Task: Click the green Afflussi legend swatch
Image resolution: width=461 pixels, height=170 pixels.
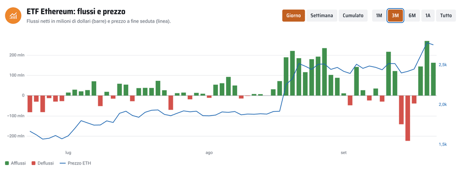Action: click(7, 163)
